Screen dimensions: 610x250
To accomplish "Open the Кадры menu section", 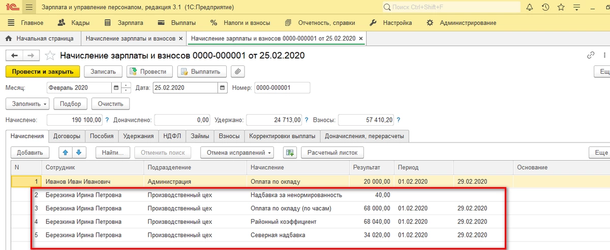I will click(74, 23).
